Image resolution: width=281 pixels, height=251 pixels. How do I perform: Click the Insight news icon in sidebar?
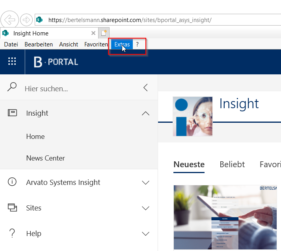pyautogui.click(x=12, y=113)
